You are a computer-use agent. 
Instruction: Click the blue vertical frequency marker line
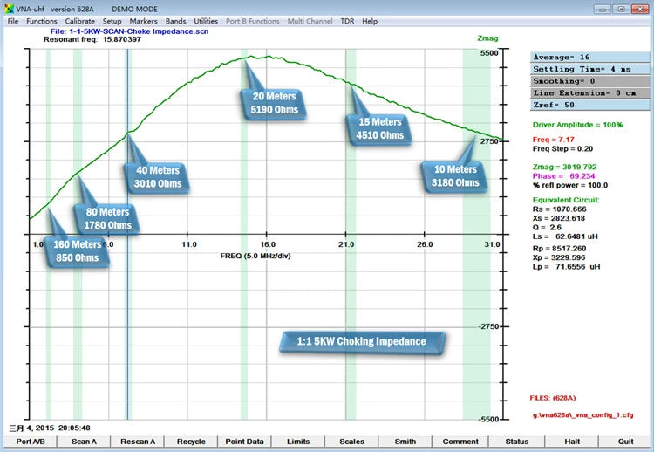127,234
